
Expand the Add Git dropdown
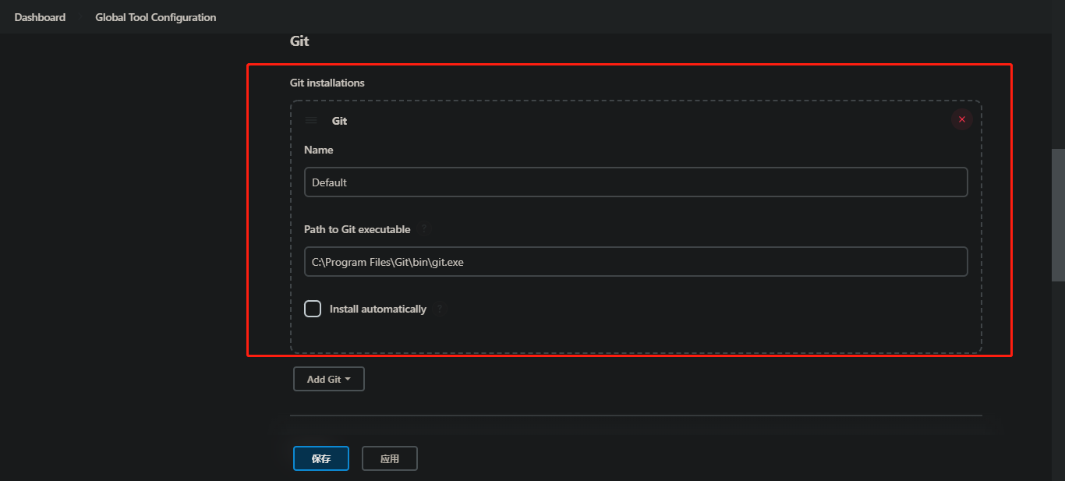[328, 379]
